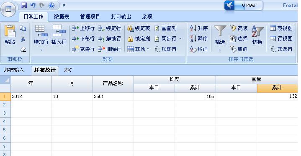This screenshot has height=156, width=301.
Task: Cancel filter with 取消 under 选择
Action: click(239, 49)
